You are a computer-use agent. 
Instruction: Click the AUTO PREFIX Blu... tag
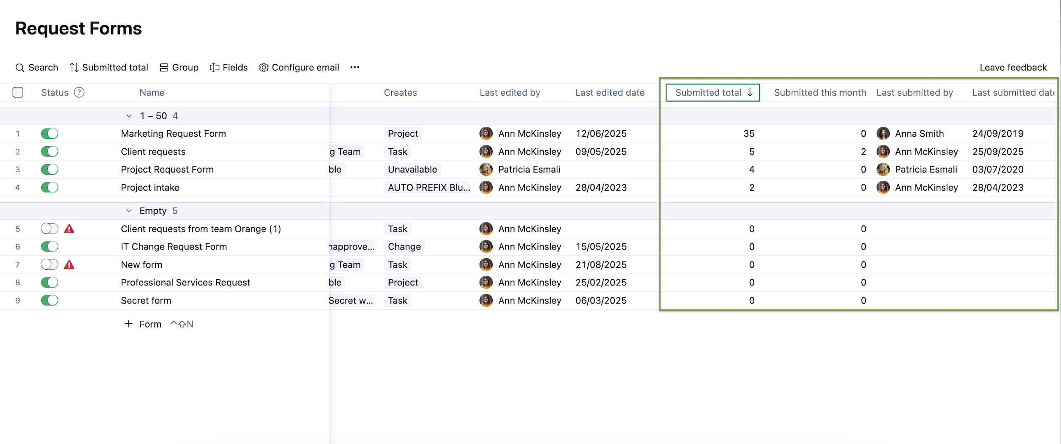click(428, 187)
